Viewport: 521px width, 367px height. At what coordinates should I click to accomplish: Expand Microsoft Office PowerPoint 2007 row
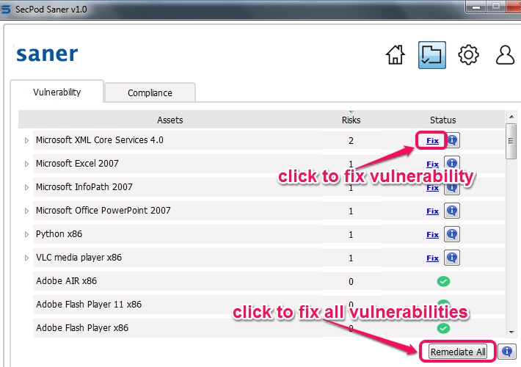click(26, 211)
